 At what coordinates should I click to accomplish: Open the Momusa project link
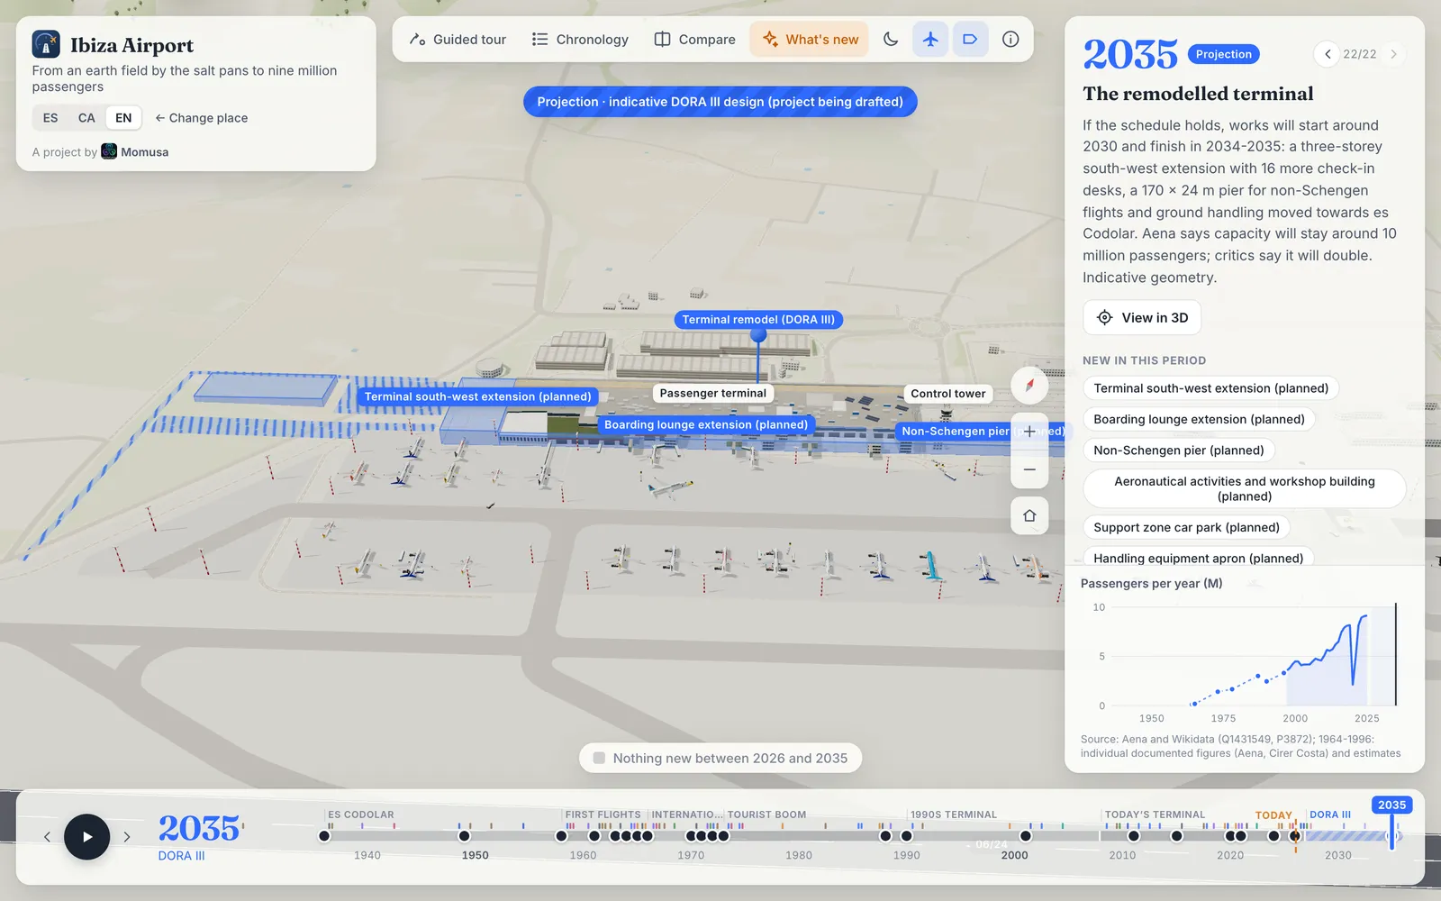pyautogui.click(x=135, y=151)
